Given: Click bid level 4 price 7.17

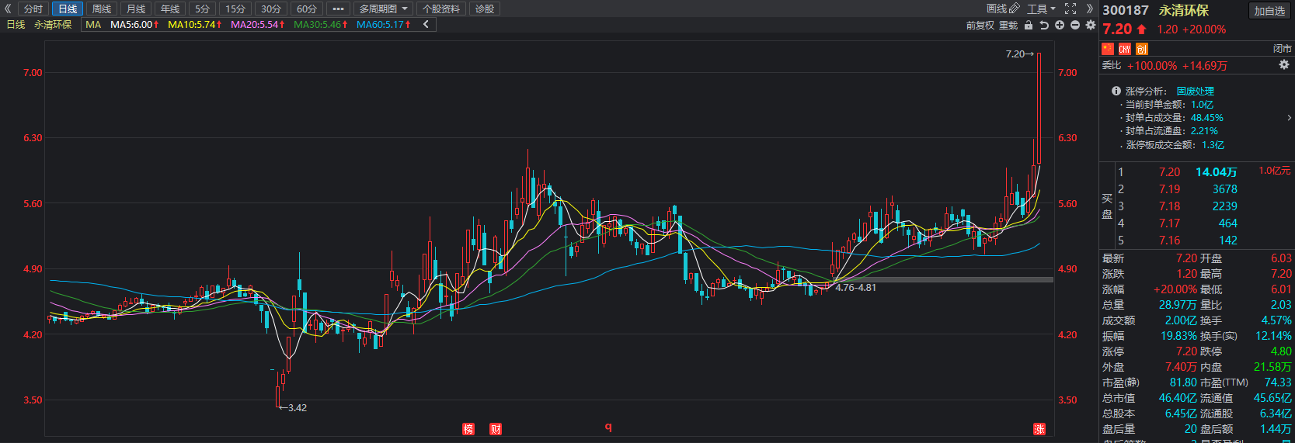Looking at the screenshot, I should (x=1169, y=223).
